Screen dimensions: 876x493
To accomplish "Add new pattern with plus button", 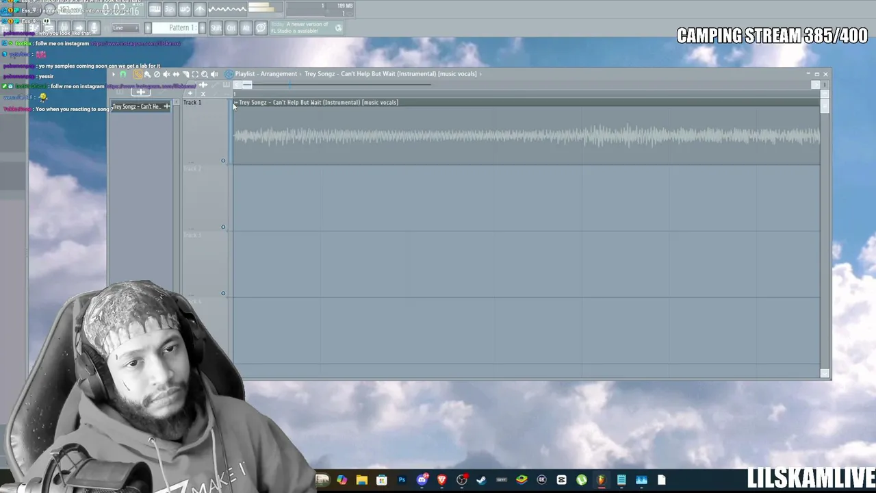I will click(202, 28).
